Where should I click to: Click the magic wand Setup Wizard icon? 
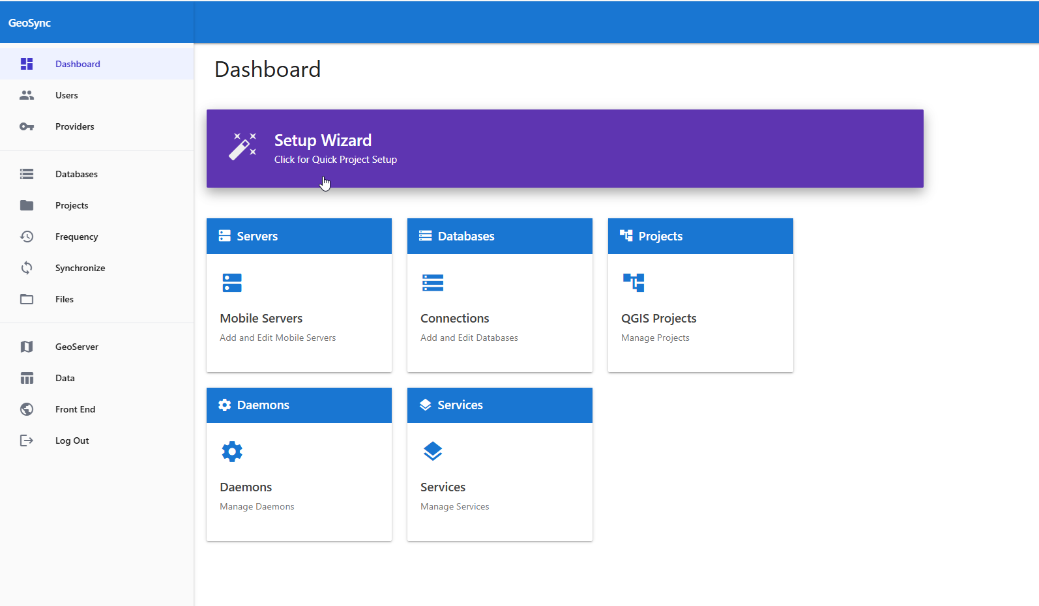pyautogui.click(x=242, y=146)
